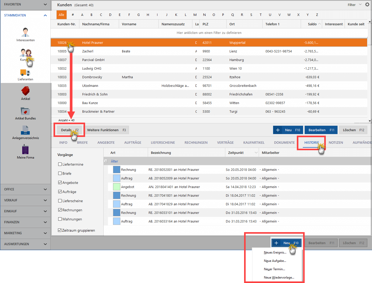Screen dimensions: 372x283
Task: Switch to the BRIEFE tab
Action: pos(82,142)
